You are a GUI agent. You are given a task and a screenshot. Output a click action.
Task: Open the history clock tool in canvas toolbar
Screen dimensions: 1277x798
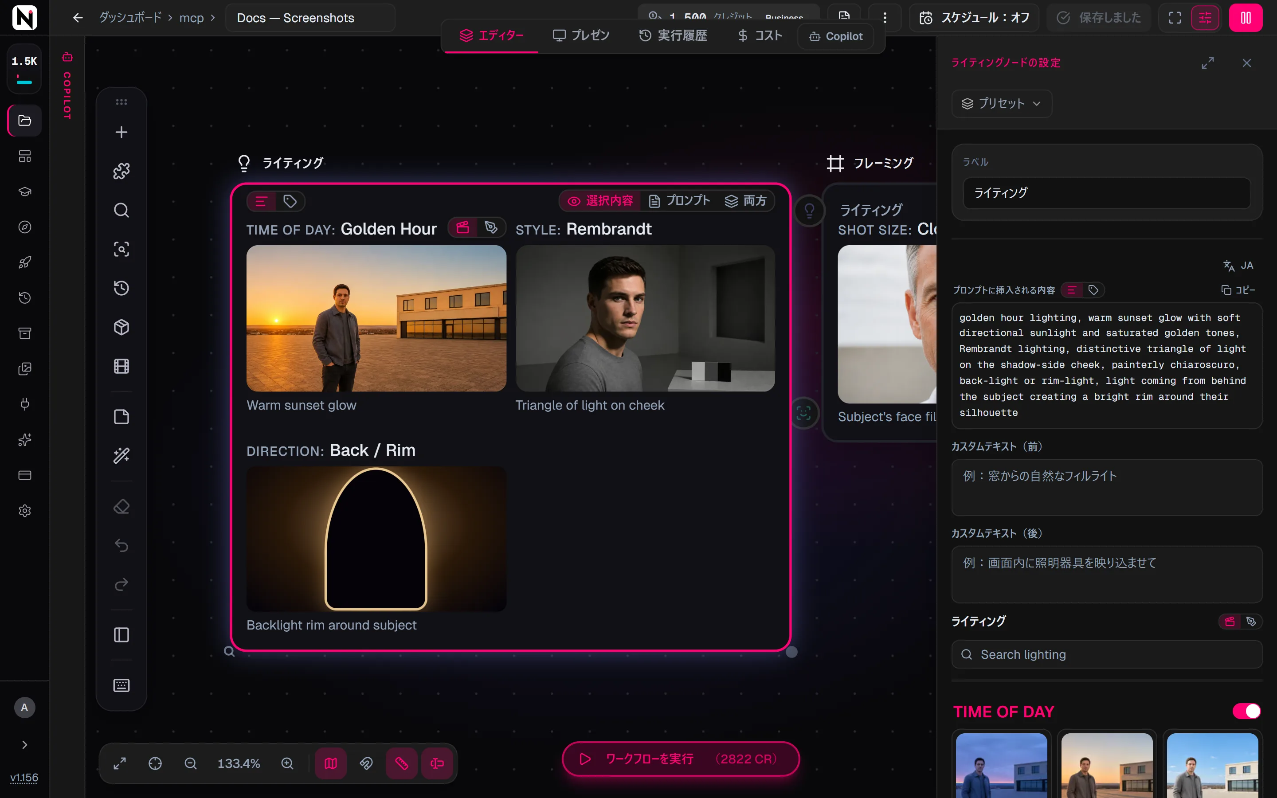121,288
